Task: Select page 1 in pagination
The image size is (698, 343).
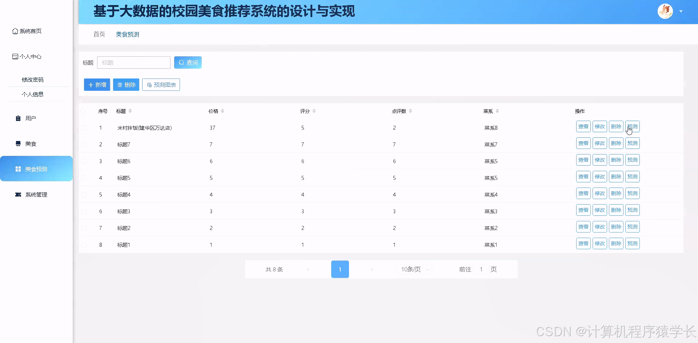Action: 340,269
